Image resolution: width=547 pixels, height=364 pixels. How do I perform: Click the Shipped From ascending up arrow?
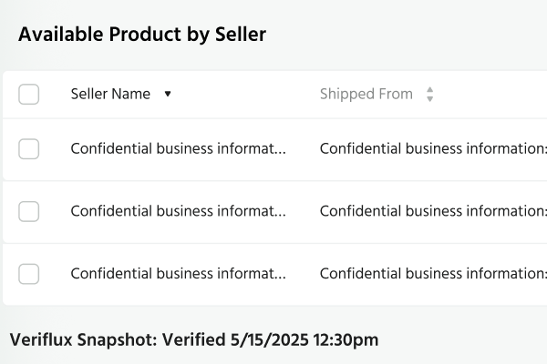(430, 90)
